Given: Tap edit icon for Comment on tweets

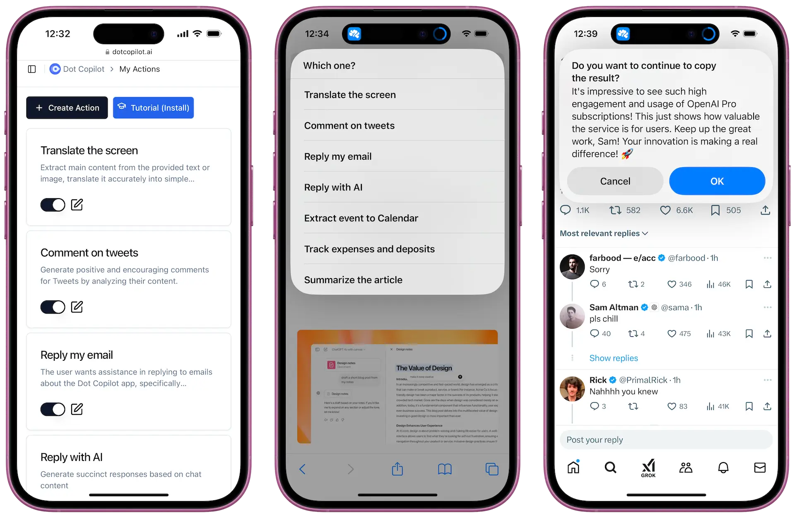Looking at the screenshot, I should (x=77, y=307).
